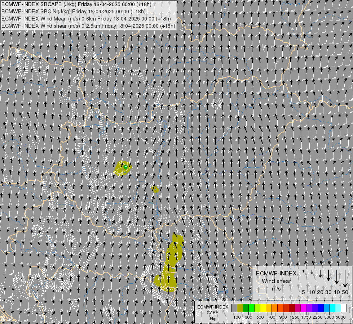353x324 pixels.
Task: Click the '3000' value on the CAPE scale
Action: pyautogui.click(x=329, y=317)
